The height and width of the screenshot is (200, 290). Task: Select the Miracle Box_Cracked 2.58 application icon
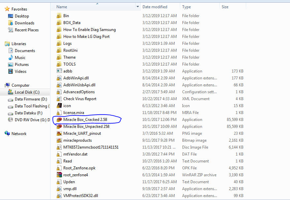(x=59, y=120)
